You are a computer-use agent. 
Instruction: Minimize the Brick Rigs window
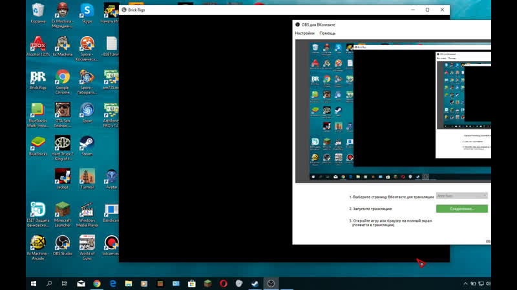[413, 10]
